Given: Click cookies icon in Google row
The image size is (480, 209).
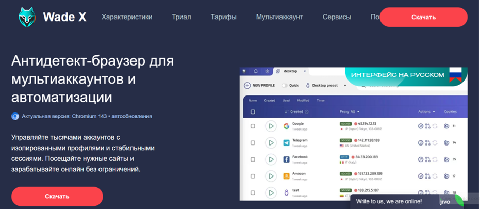Looking at the screenshot, I should coord(446,126).
